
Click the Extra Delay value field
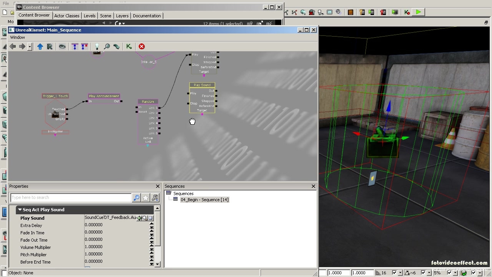pyautogui.click(x=117, y=225)
